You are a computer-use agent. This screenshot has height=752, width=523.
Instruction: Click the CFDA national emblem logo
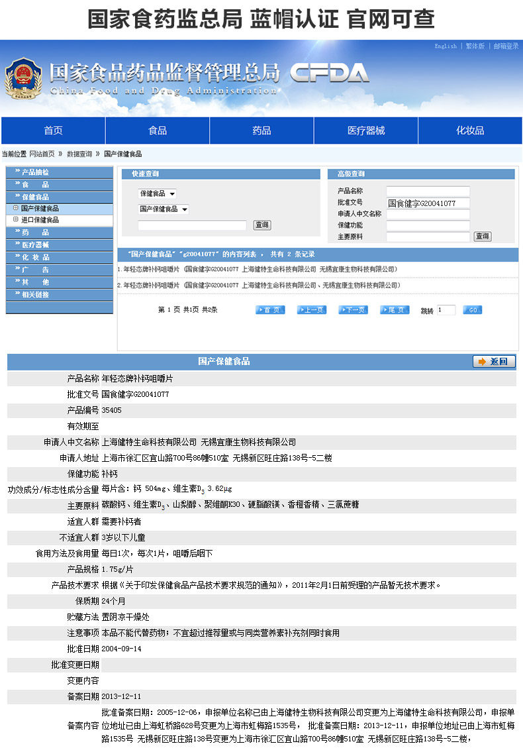coord(23,79)
